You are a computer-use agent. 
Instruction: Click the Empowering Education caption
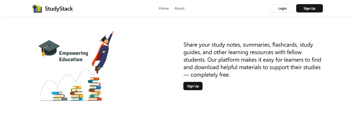tap(74, 56)
